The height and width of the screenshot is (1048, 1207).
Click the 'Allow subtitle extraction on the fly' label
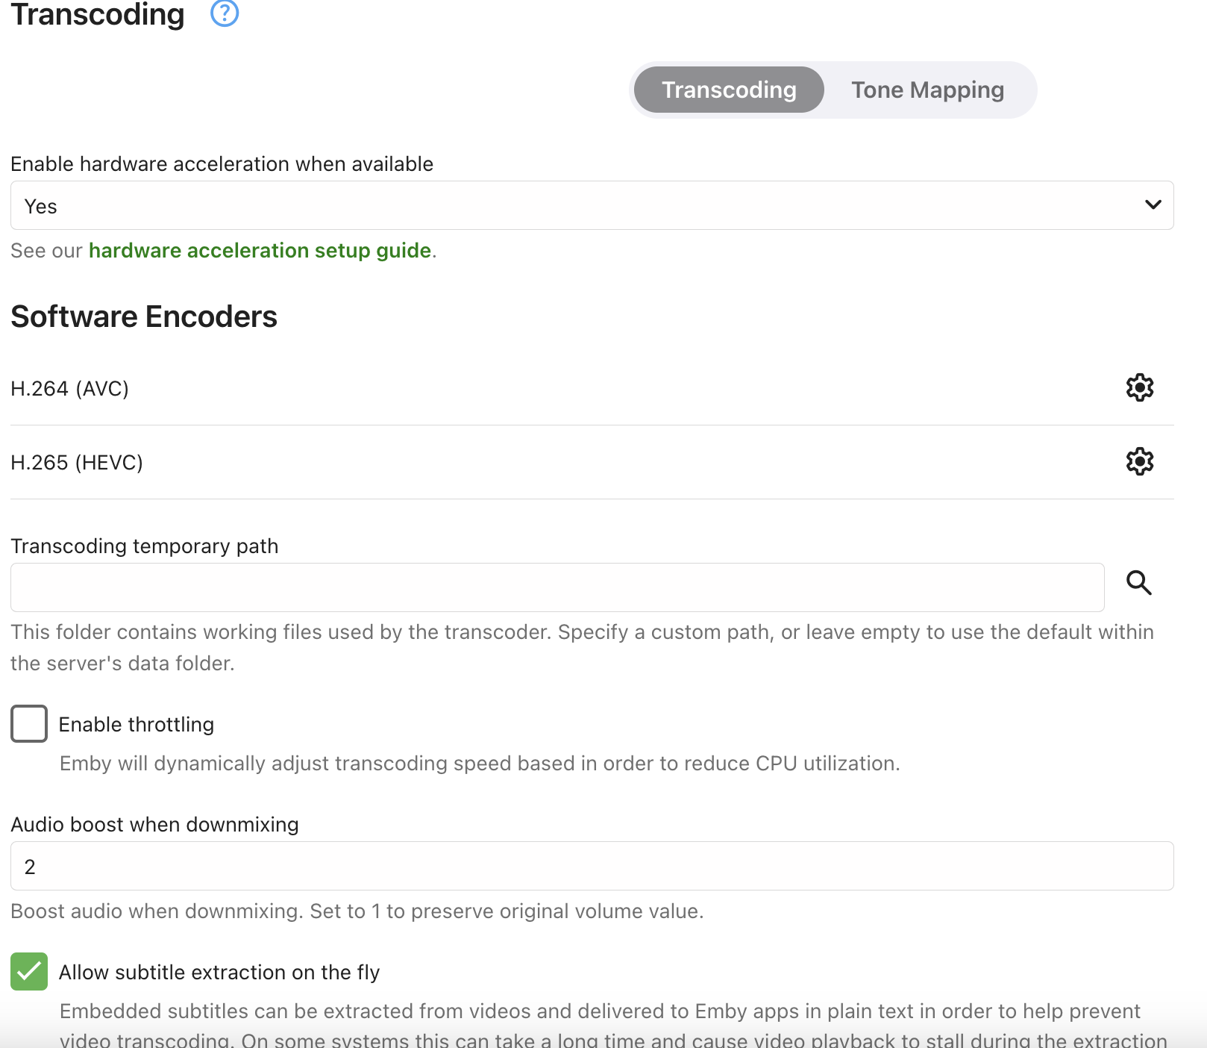tap(219, 973)
